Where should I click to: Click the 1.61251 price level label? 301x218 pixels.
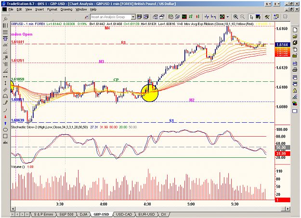point(17,61)
